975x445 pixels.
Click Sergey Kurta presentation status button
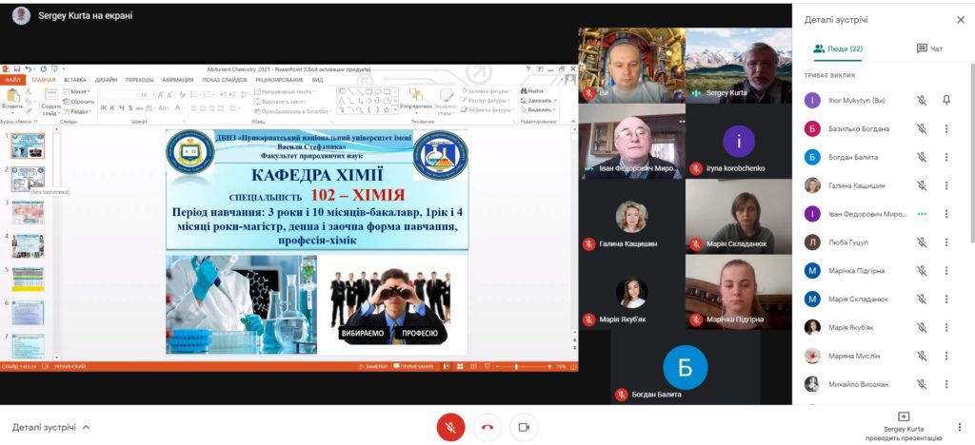pyautogui.click(x=904, y=427)
